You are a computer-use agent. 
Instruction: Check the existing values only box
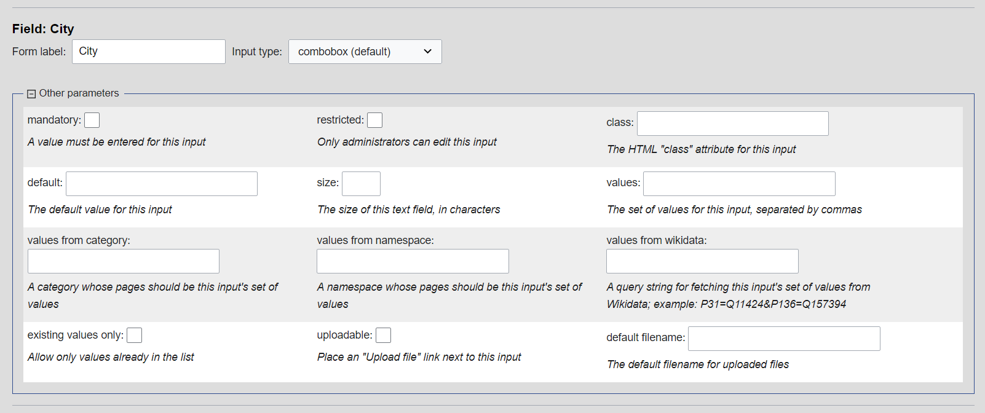[x=134, y=336]
